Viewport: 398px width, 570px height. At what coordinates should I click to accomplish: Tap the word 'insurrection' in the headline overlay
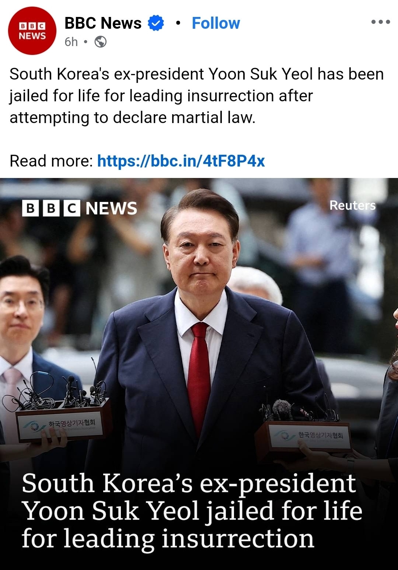(x=238, y=538)
